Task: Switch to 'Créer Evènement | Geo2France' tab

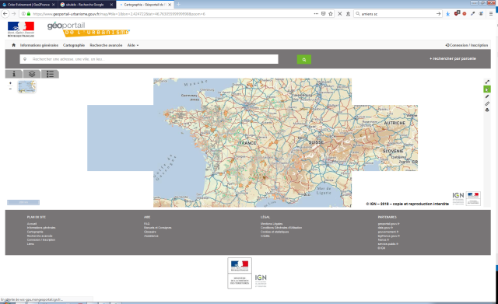Action: (28, 5)
